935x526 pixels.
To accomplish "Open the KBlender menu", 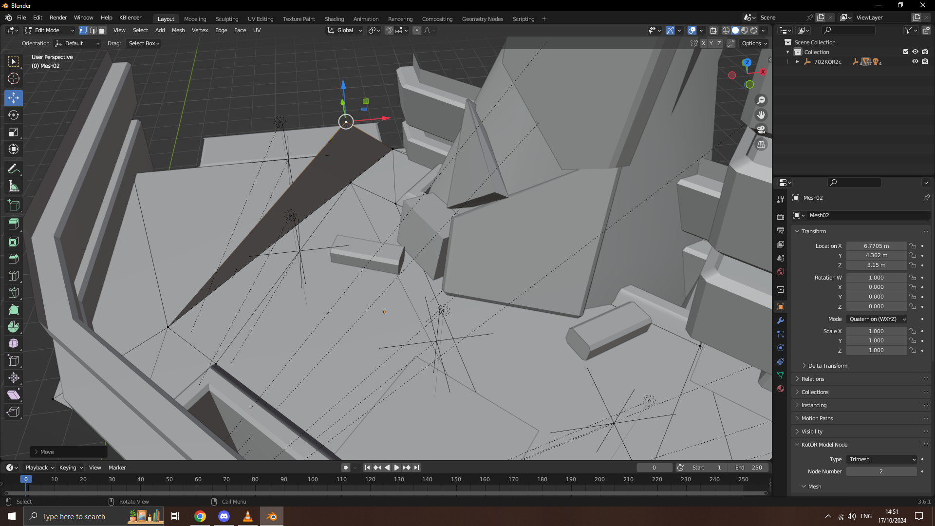I will [131, 18].
